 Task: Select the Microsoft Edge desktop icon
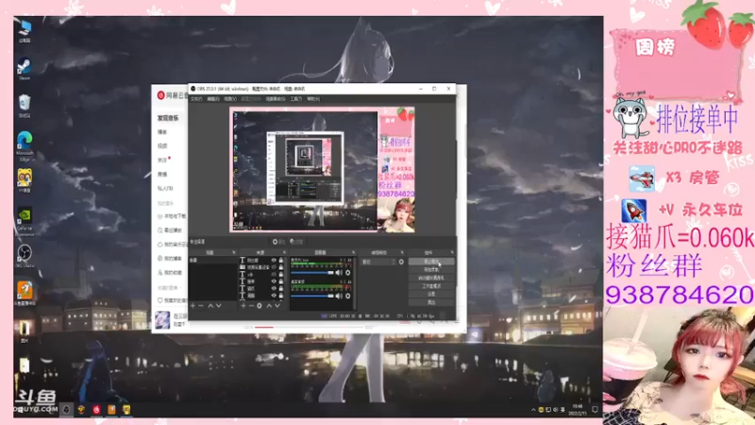click(x=25, y=146)
